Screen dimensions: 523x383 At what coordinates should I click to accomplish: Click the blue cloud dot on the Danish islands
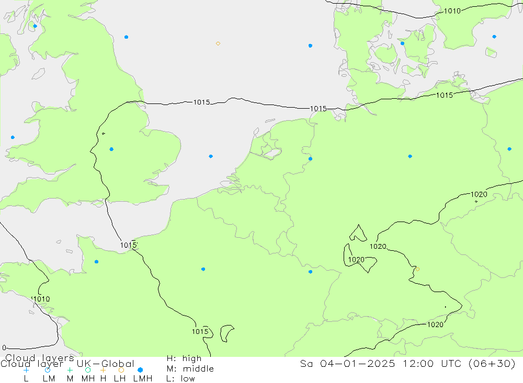[402, 43]
